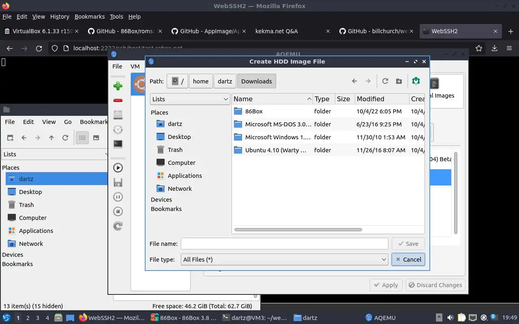Sort by the Type column header
The height and width of the screenshot is (324, 519).
point(323,99)
